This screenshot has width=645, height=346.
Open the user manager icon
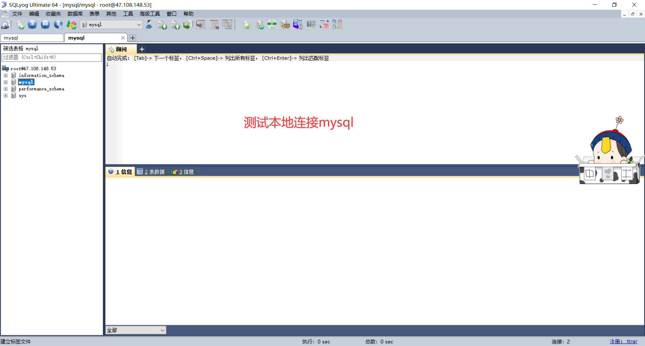pyautogui.click(x=149, y=25)
